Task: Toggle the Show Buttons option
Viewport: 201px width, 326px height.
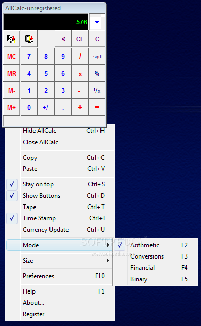Action: click(60, 196)
